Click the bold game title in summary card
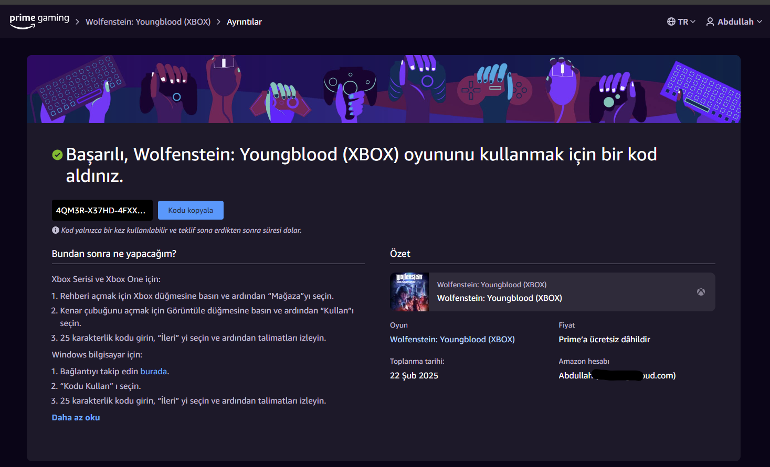Viewport: 770px width, 467px height. point(500,298)
